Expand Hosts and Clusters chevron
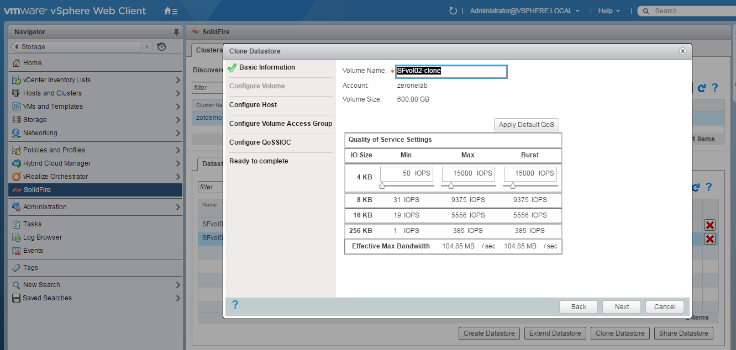The width and height of the screenshot is (736, 350). click(178, 93)
